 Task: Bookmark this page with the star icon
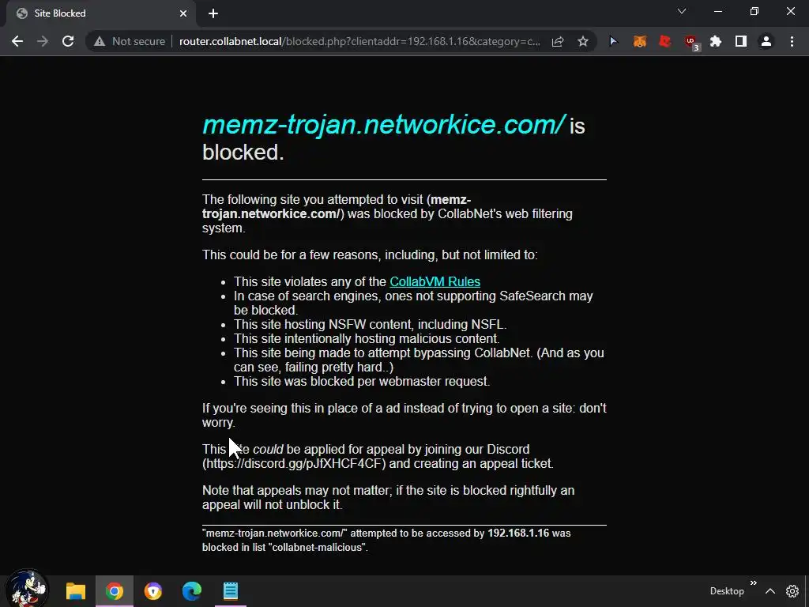(x=583, y=41)
